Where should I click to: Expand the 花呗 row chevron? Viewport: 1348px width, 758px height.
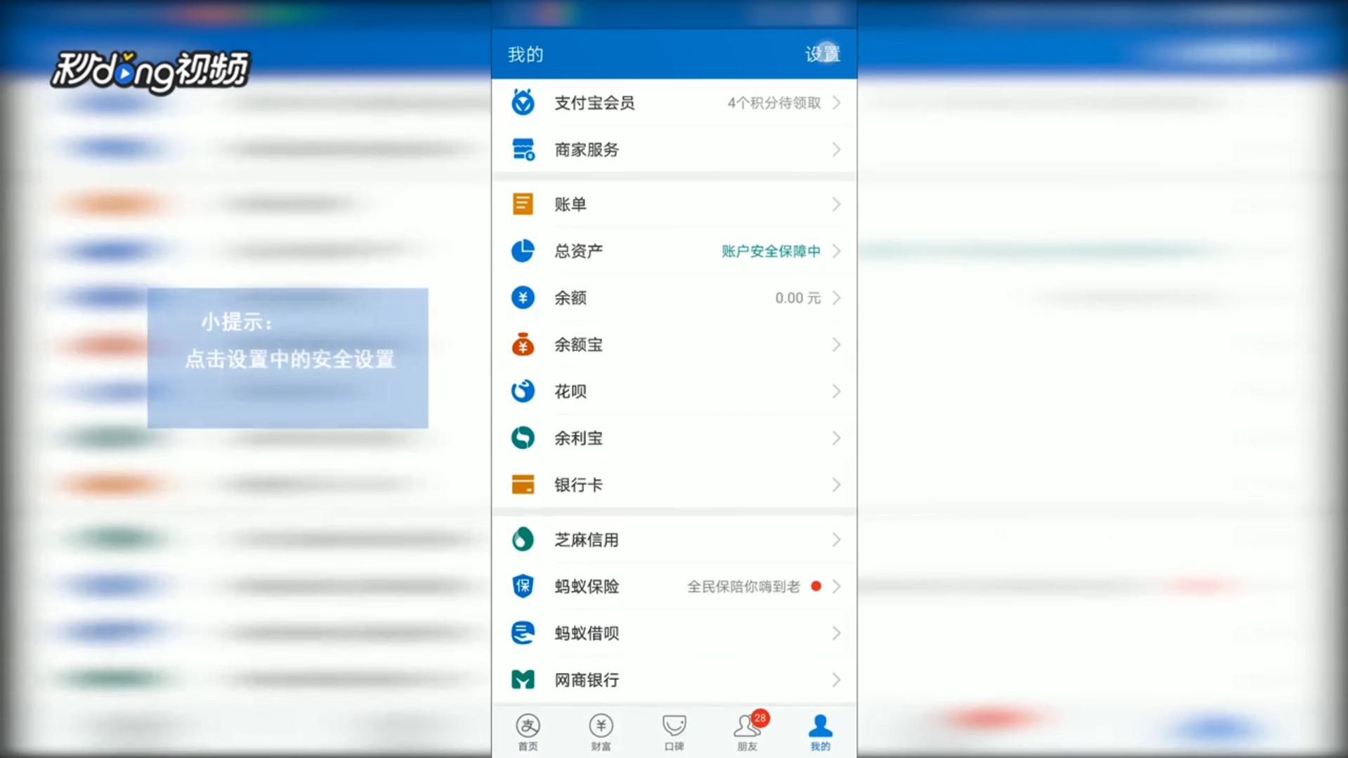click(837, 391)
